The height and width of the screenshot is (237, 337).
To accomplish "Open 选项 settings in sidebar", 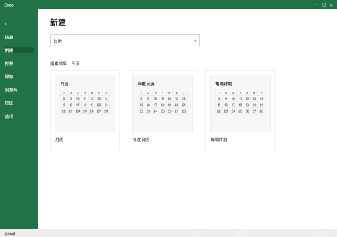I will (9, 116).
